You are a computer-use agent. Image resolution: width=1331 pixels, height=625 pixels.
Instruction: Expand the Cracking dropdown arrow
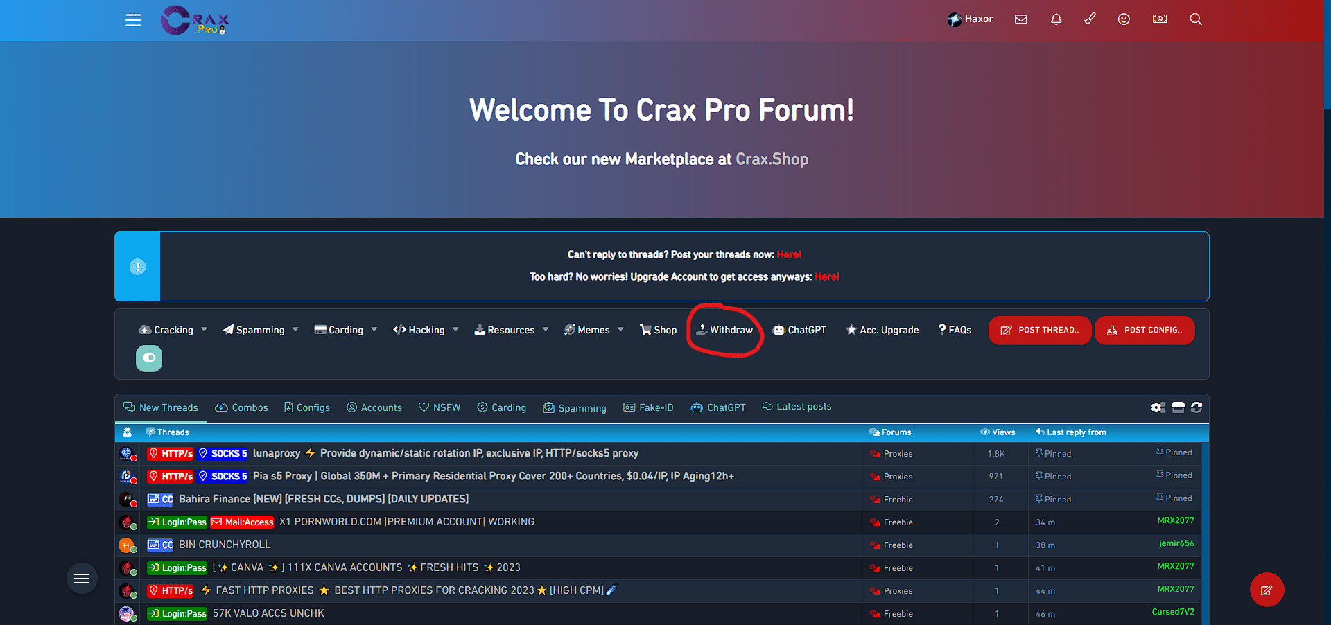[x=204, y=330]
